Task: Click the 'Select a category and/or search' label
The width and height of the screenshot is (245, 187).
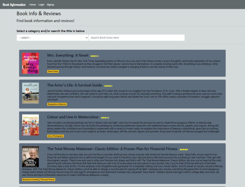Action: coord(51,31)
